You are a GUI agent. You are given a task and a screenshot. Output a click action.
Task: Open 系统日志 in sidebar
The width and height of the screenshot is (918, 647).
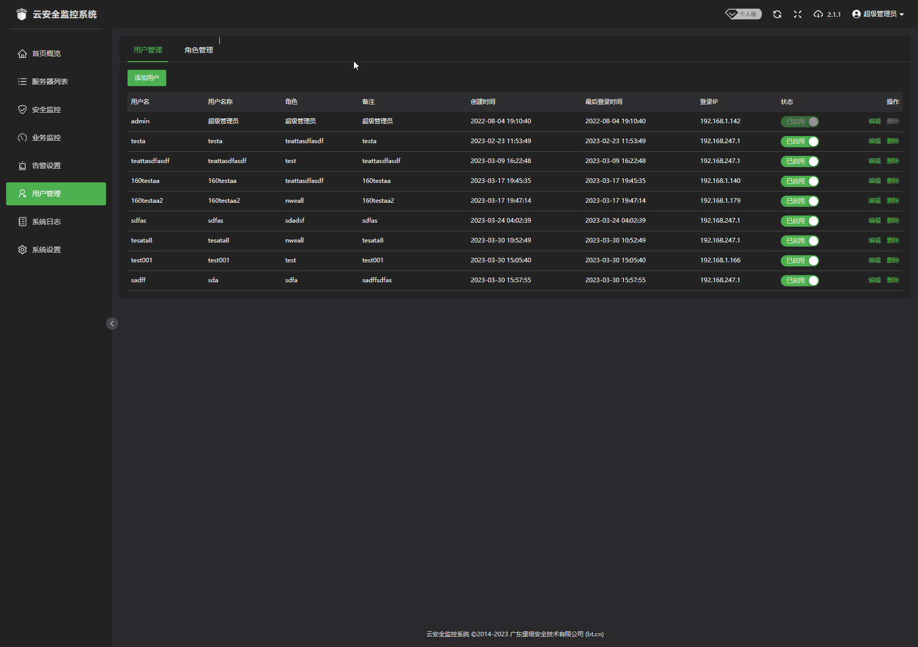46,222
